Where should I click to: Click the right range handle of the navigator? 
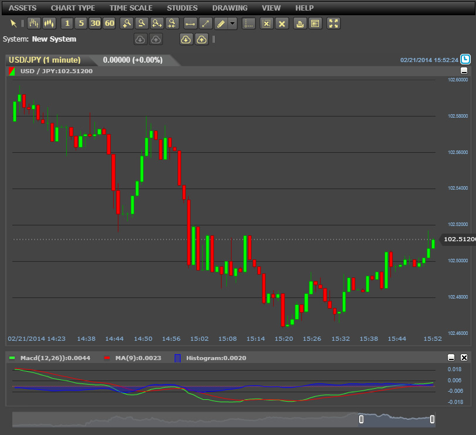432,419
